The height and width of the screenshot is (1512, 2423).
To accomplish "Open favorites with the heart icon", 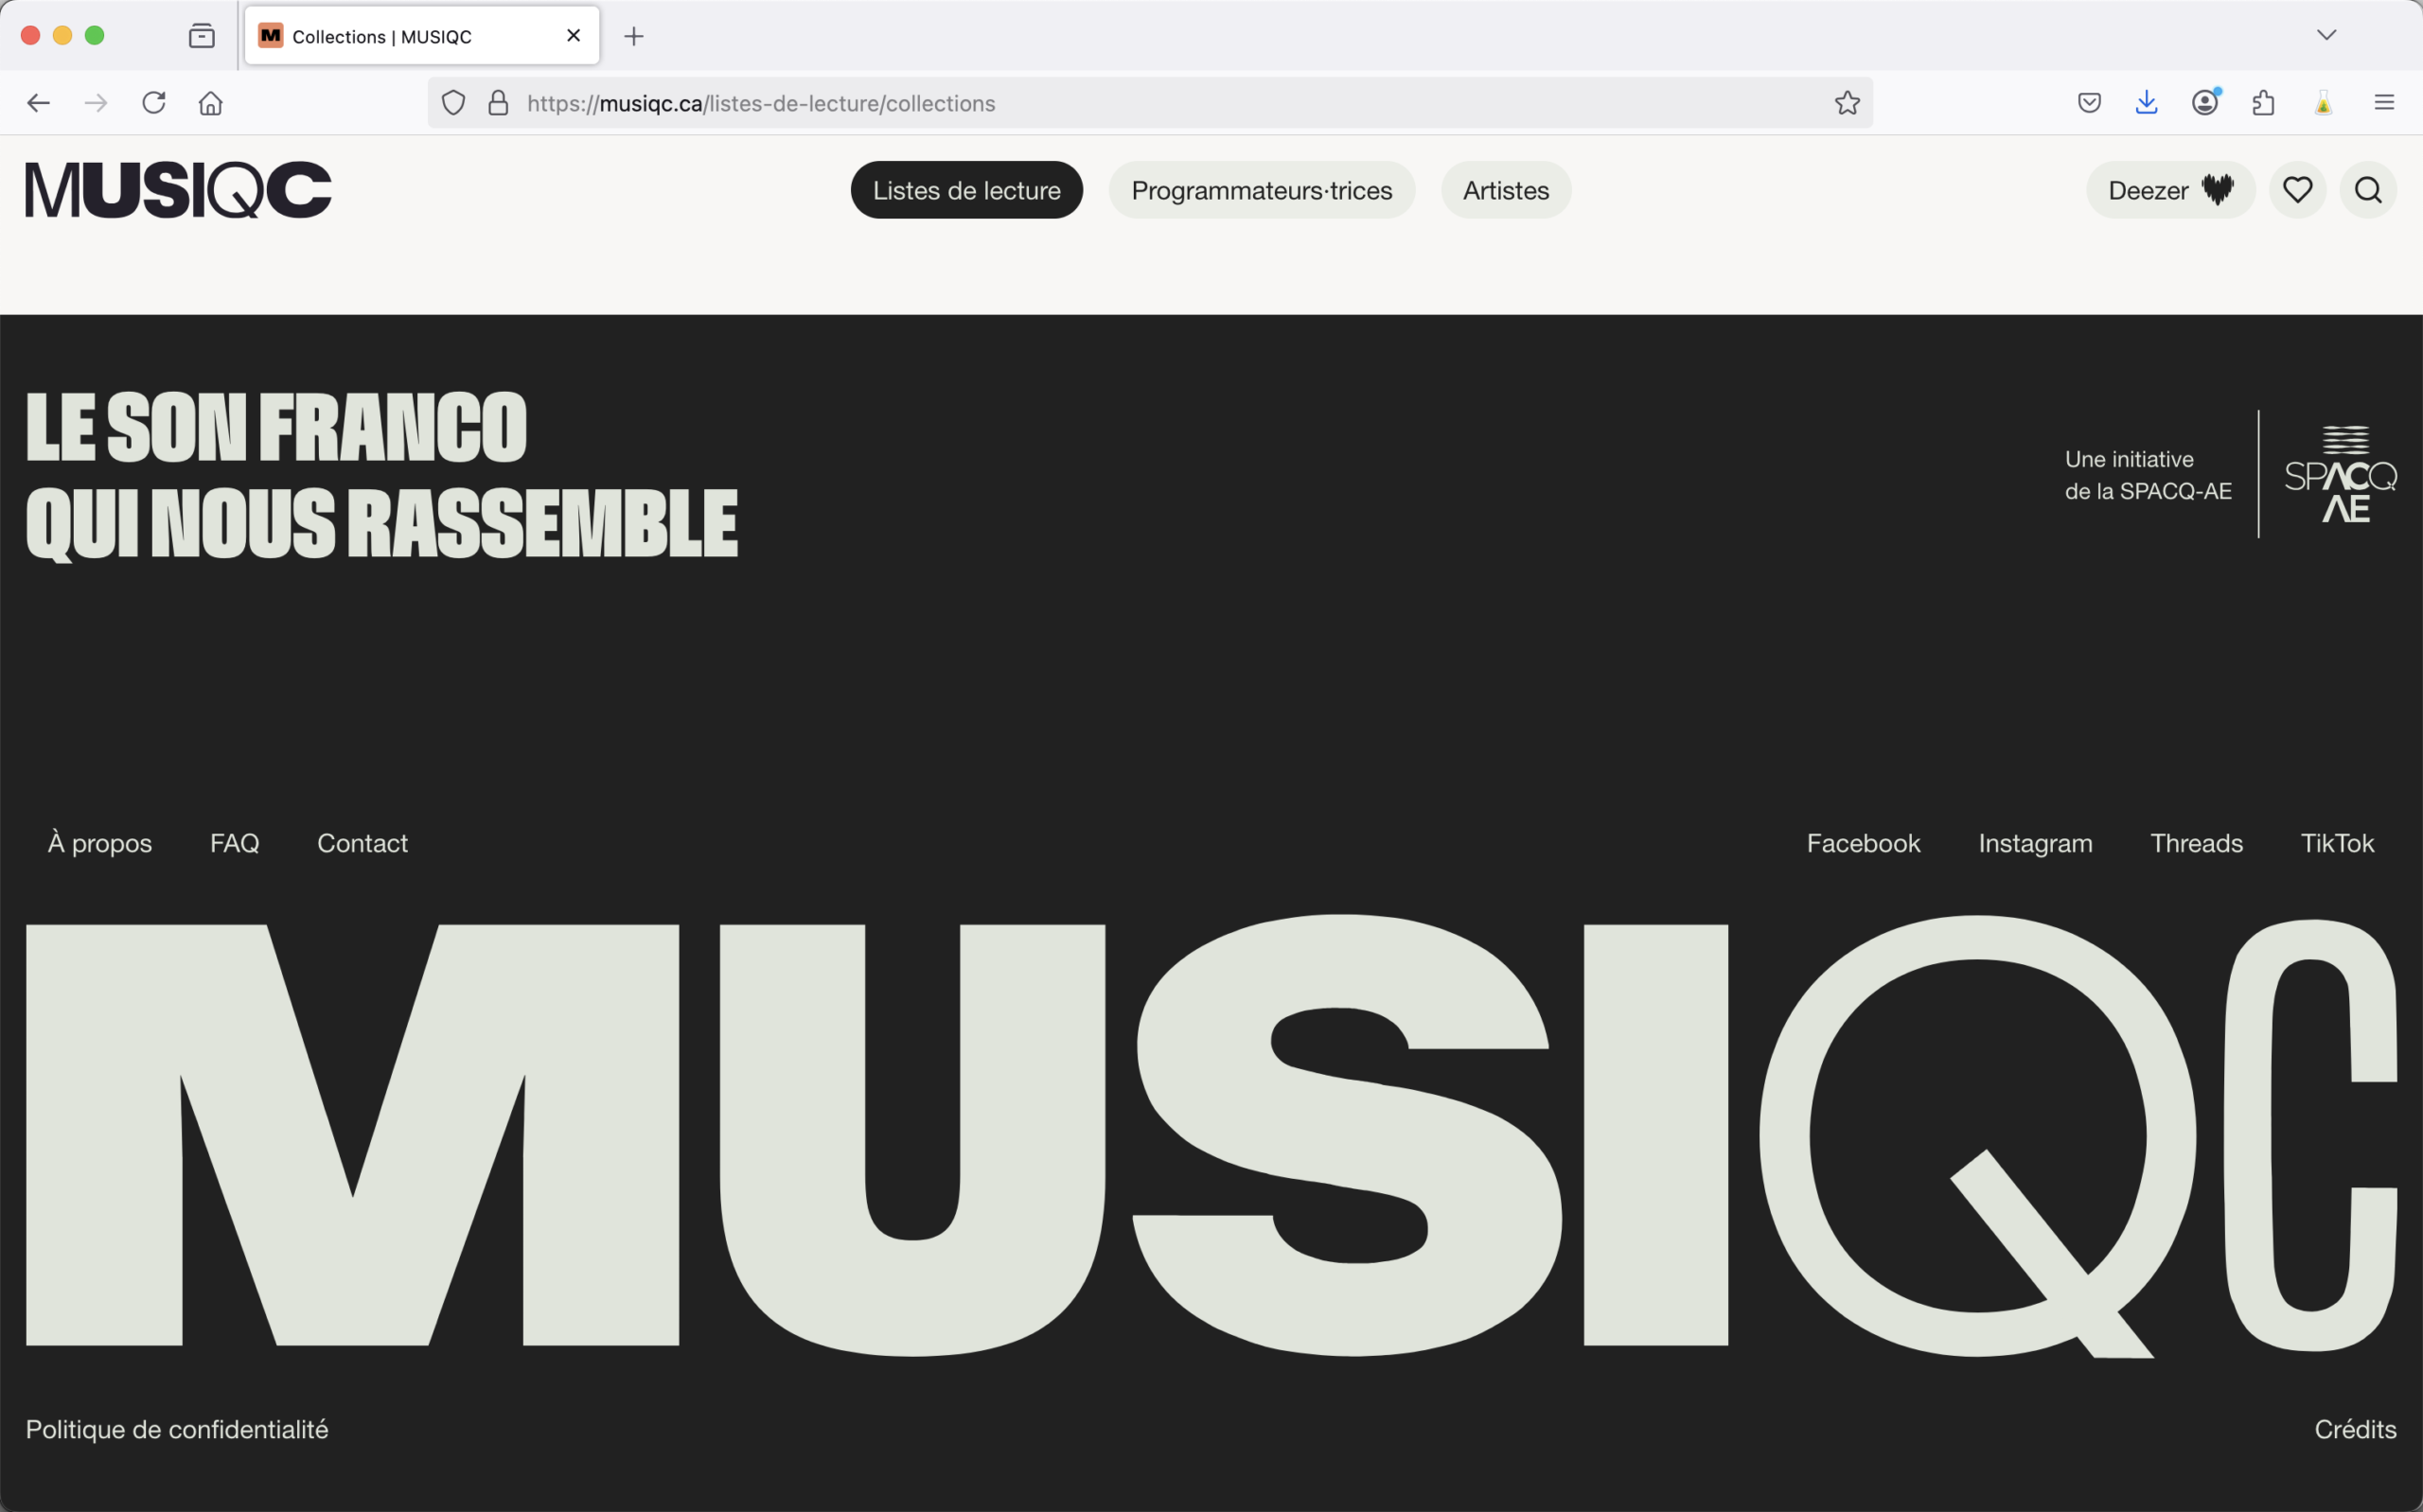I will tap(2298, 190).
